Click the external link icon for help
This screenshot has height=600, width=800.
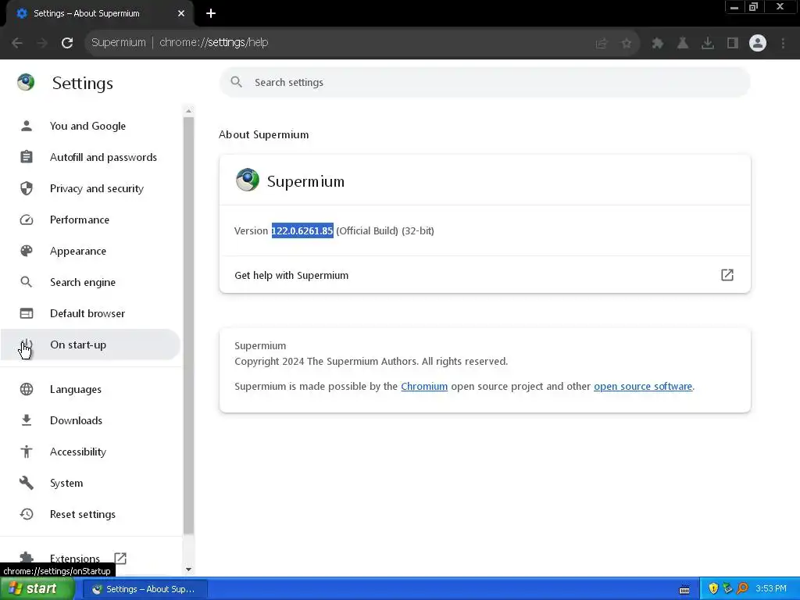point(727,275)
